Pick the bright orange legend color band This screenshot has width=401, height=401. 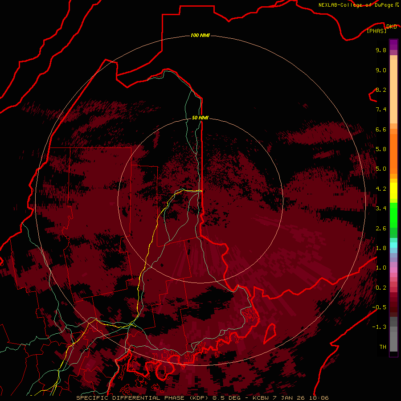point(393,153)
